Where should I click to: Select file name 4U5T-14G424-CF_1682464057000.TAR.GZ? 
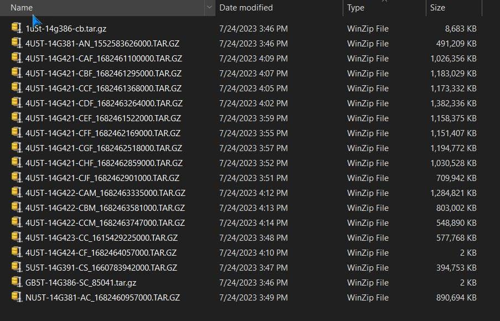pyautogui.click(x=101, y=253)
